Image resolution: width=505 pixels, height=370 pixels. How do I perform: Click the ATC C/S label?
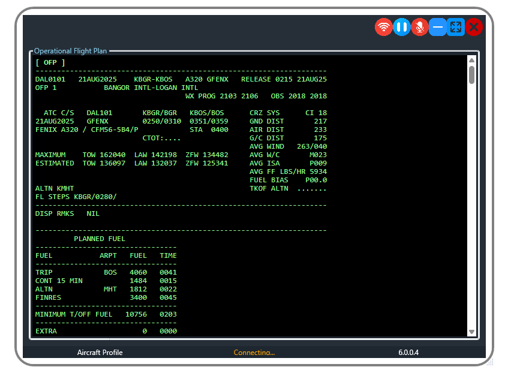[59, 113]
